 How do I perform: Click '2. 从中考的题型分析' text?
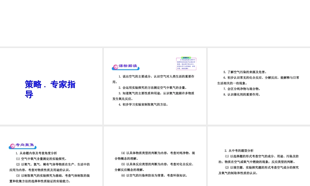click(x=239, y=151)
